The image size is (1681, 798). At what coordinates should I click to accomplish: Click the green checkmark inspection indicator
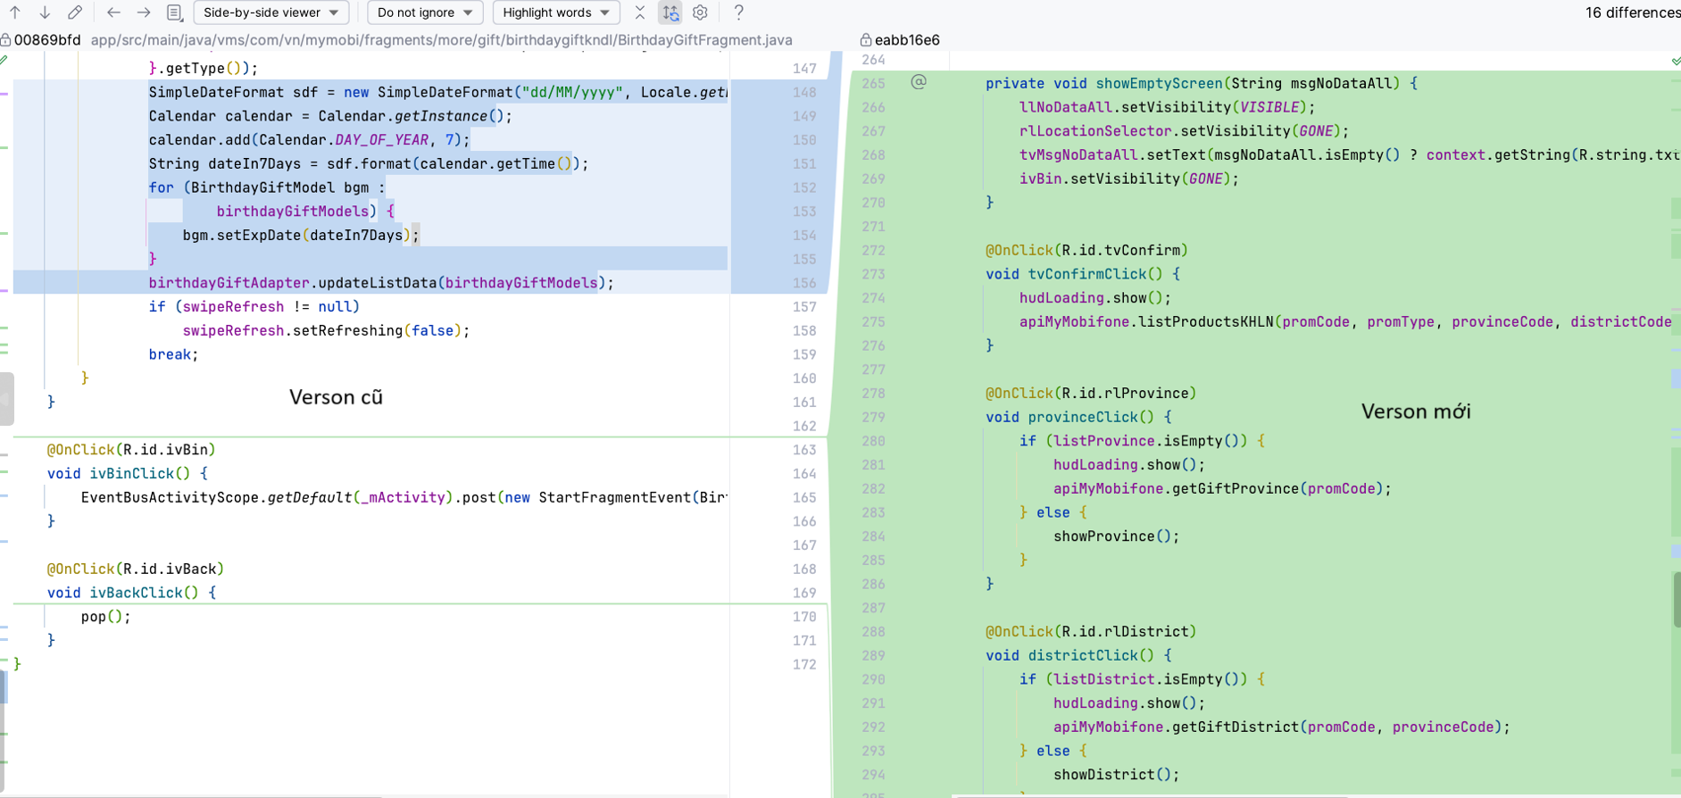point(1675,61)
